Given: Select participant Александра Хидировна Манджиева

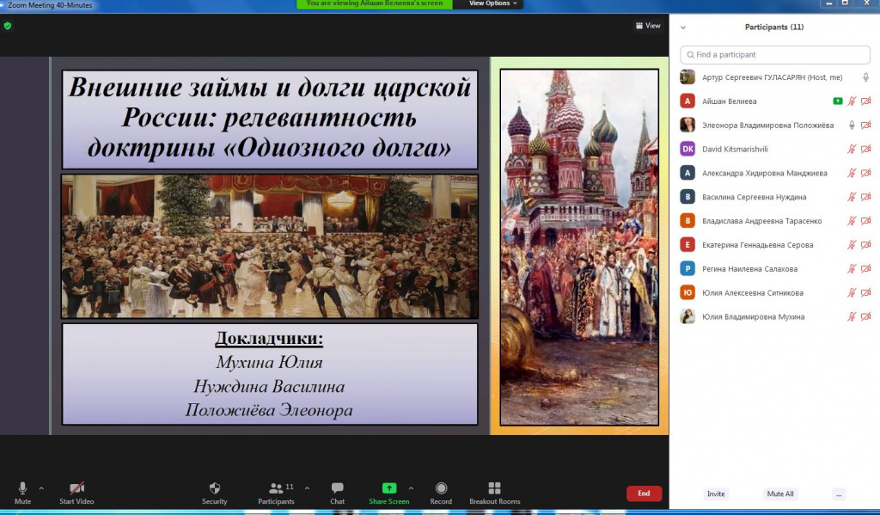Looking at the screenshot, I should tap(764, 173).
